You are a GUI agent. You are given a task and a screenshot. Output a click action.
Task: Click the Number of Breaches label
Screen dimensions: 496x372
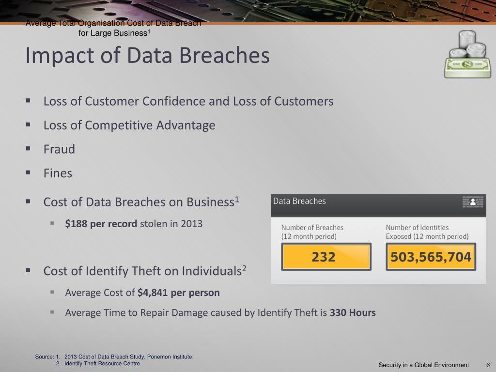[x=312, y=232]
